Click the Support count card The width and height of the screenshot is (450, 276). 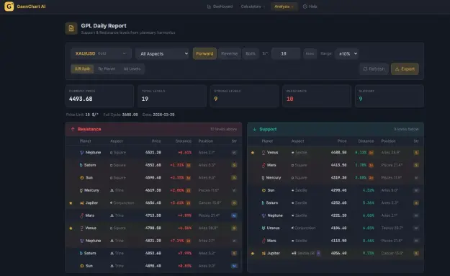(390, 96)
